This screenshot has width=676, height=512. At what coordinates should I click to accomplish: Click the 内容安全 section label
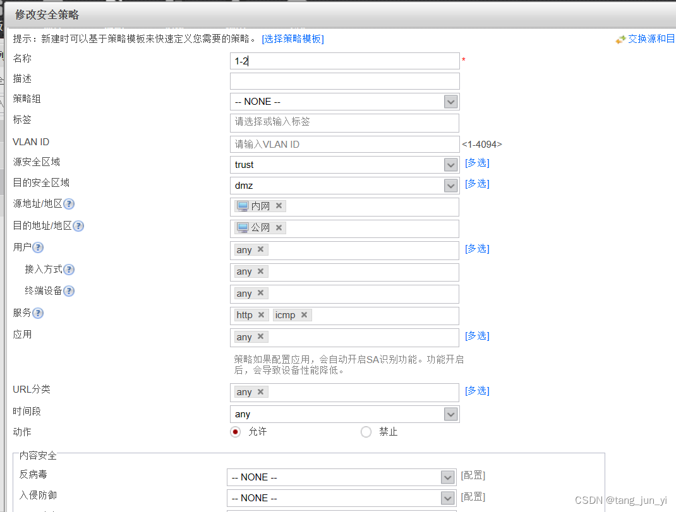[38, 456]
